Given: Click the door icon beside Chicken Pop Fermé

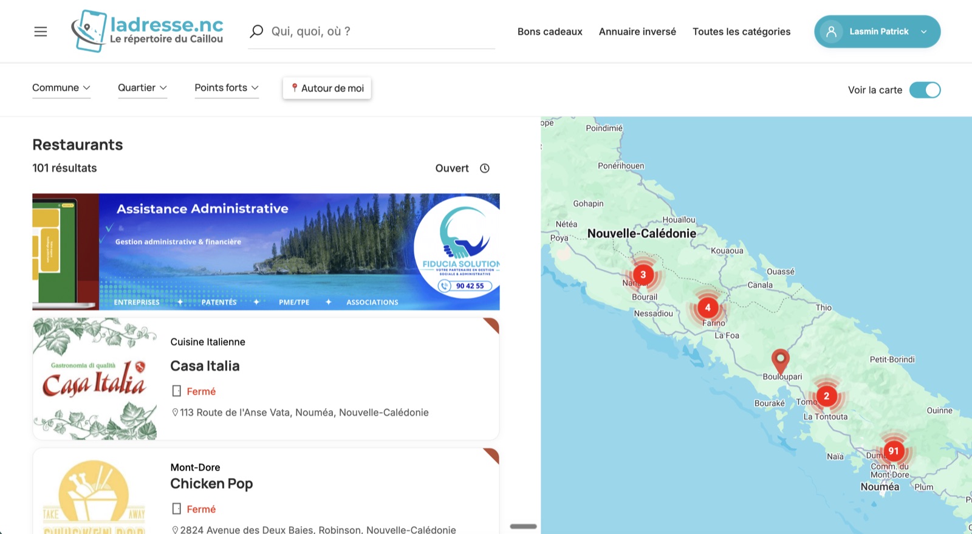Looking at the screenshot, I should (x=177, y=509).
